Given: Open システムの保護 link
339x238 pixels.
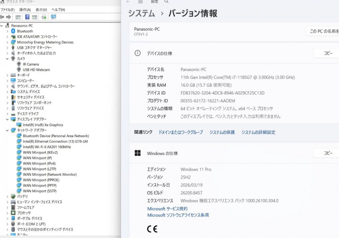Looking at the screenshot, I should click(x=222, y=132).
